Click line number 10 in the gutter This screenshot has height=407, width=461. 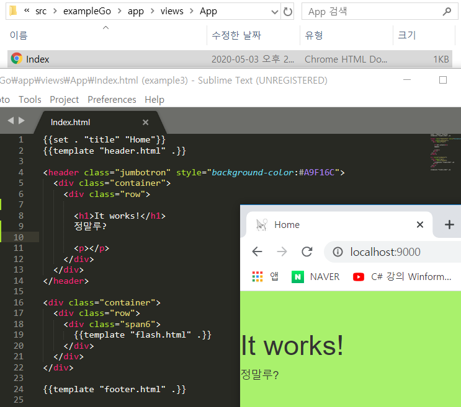pos(19,237)
